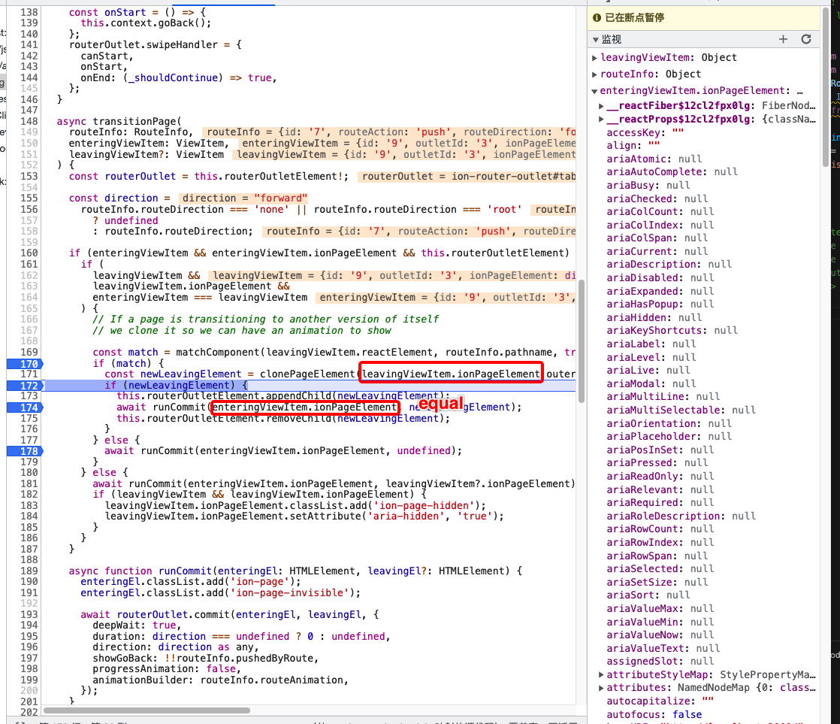The width and height of the screenshot is (840, 724).
Task: Click clonePageElement call on line 171
Action: click(307, 374)
